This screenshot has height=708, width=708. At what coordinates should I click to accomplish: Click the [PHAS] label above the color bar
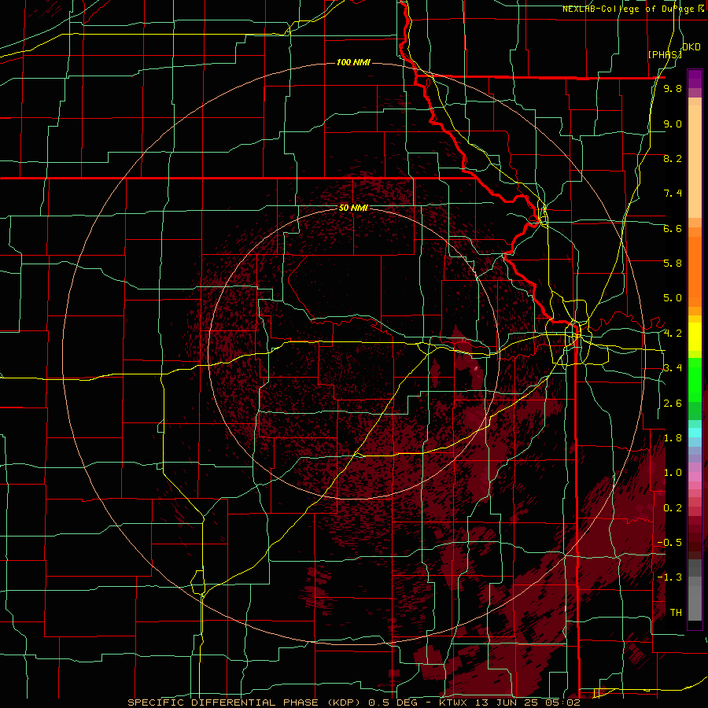click(x=665, y=54)
